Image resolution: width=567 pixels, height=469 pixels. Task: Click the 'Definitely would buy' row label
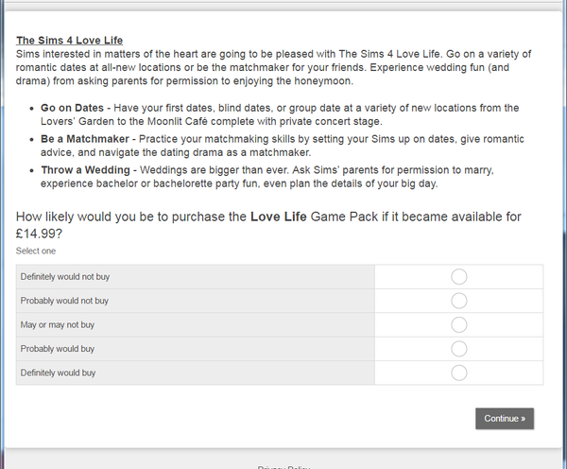coord(58,373)
